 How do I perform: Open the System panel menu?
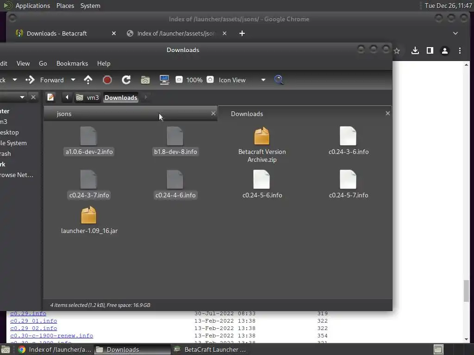click(90, 6)
